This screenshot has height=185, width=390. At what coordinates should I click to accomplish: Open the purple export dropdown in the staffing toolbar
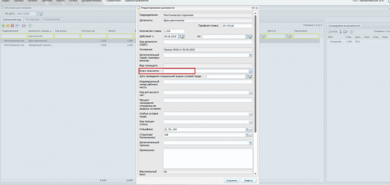24,25
